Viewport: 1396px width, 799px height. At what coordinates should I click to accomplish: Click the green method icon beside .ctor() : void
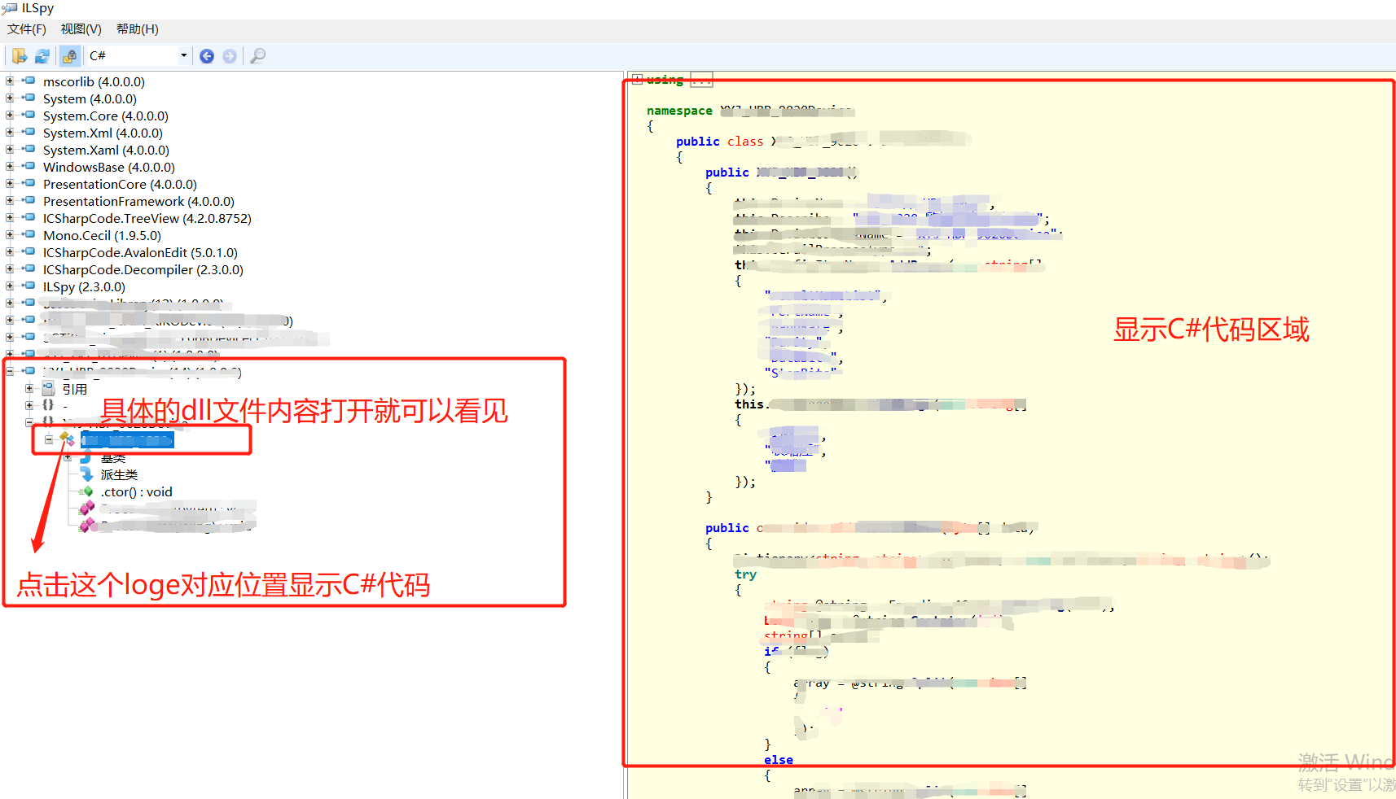(x=87, y=491)
